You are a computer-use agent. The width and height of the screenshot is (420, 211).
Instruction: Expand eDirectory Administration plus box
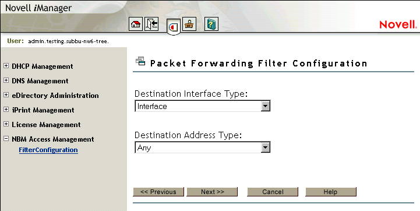(6, 95)
